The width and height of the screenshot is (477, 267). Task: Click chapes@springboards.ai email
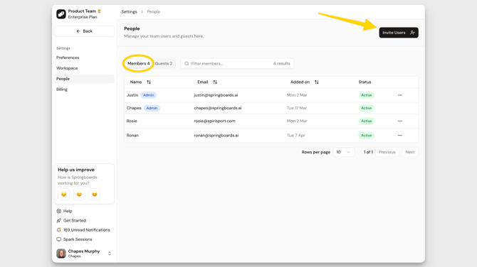(218, 108)
